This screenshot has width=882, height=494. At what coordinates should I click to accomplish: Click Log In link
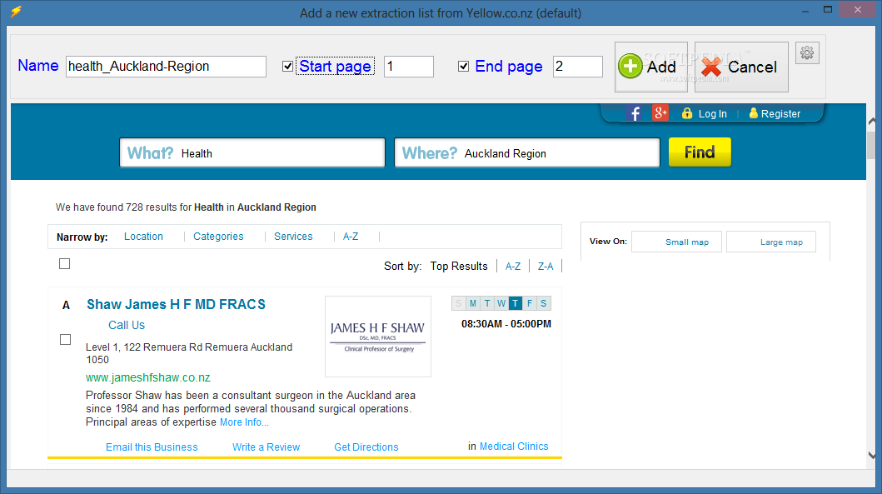(713, 113)
